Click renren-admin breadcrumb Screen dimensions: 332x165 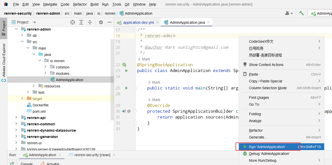click(x=48, y=13)
